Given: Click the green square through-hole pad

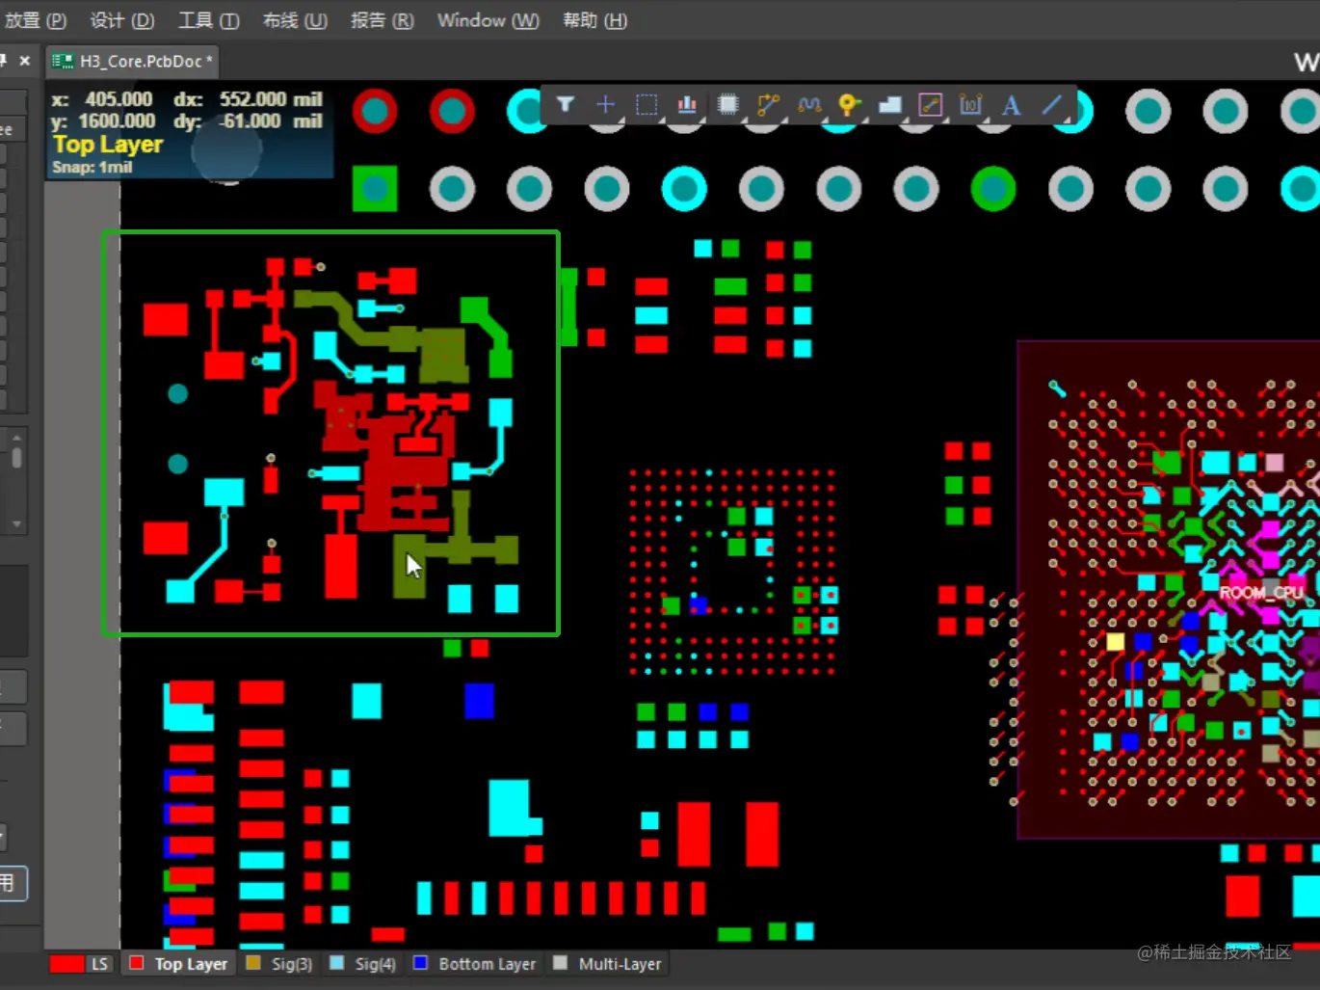Looking at the screenshot, I should click(375, 189).
